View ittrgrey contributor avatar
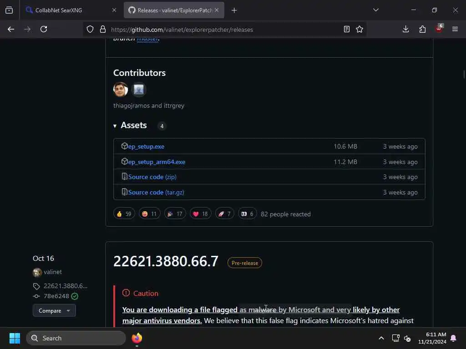This screenshot has height=349, width=466. point(138,90)
